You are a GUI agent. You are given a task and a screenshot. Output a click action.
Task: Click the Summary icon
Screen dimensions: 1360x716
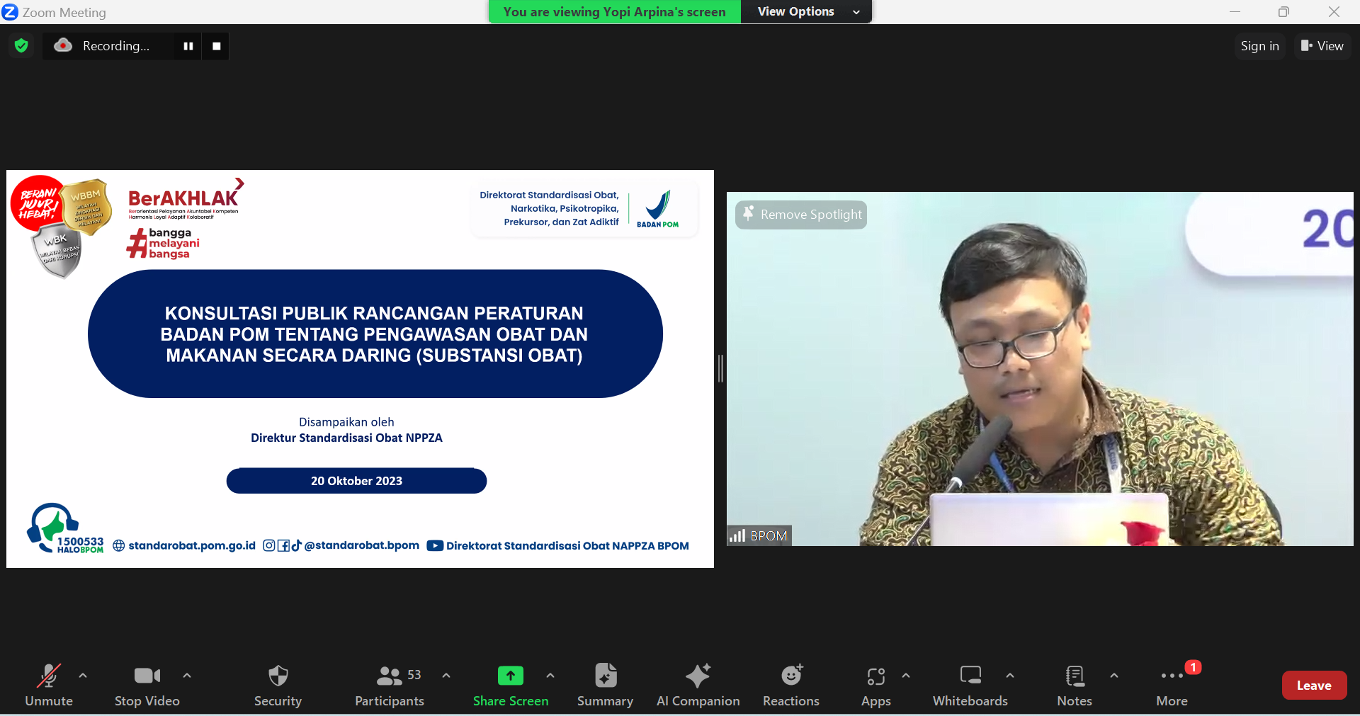pos(605,676)
